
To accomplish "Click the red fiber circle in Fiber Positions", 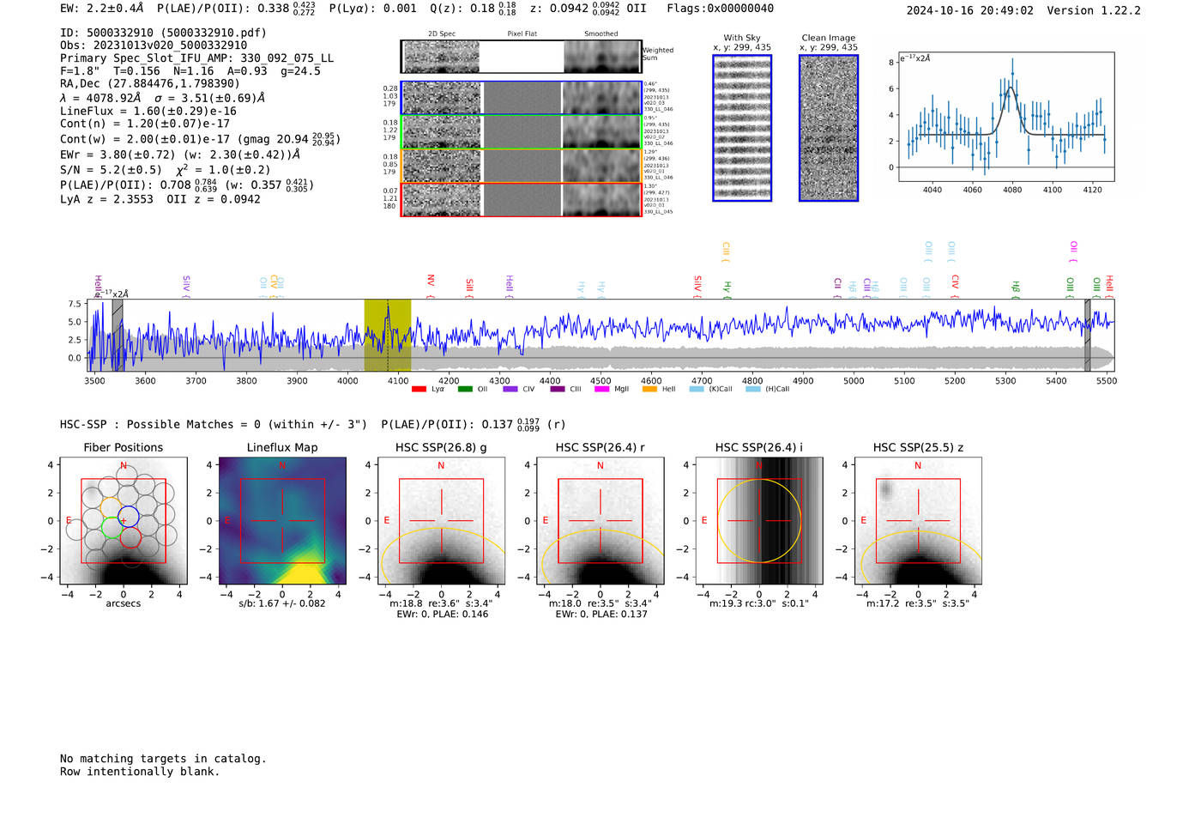I will pos(130,537).
